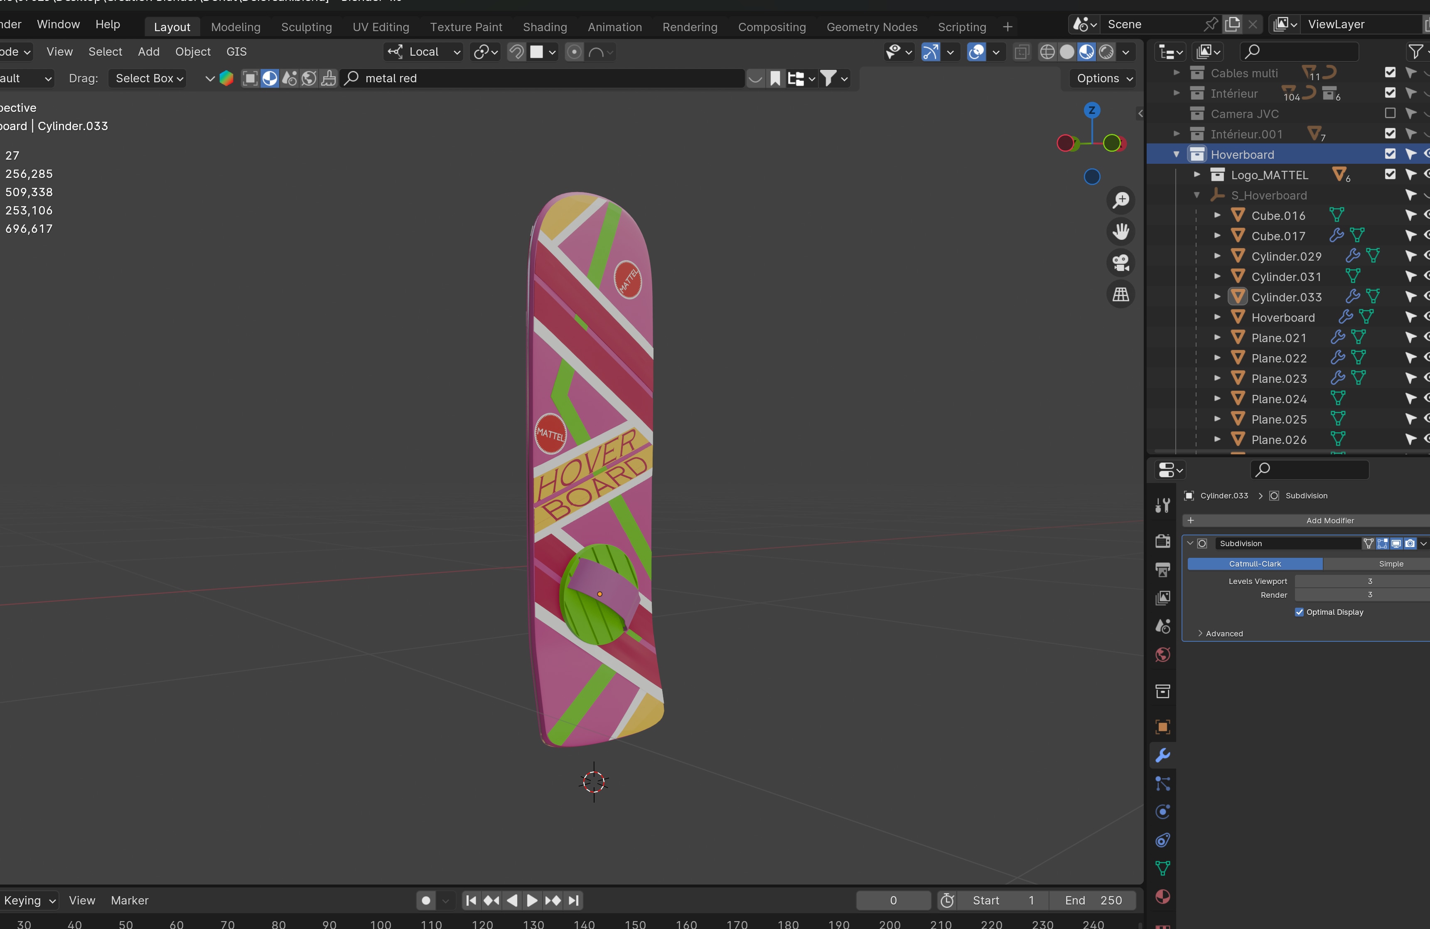The image size is (1430, 929).
Task: Open the Add menu in viewport header
Action: pos(148,52)
